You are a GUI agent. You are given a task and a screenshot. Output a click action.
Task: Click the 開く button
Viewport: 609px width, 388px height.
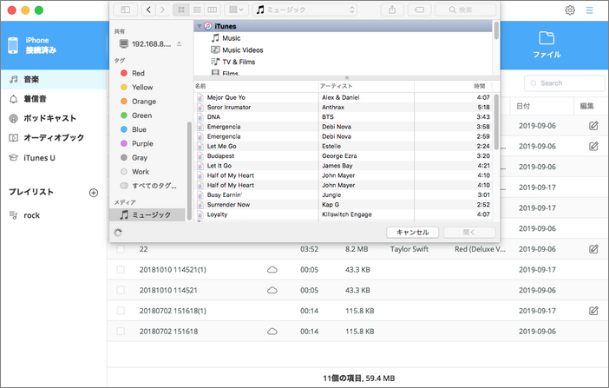pos(469,232)
